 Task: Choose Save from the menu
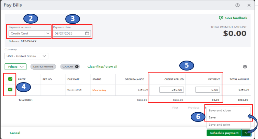pos(212,117)
